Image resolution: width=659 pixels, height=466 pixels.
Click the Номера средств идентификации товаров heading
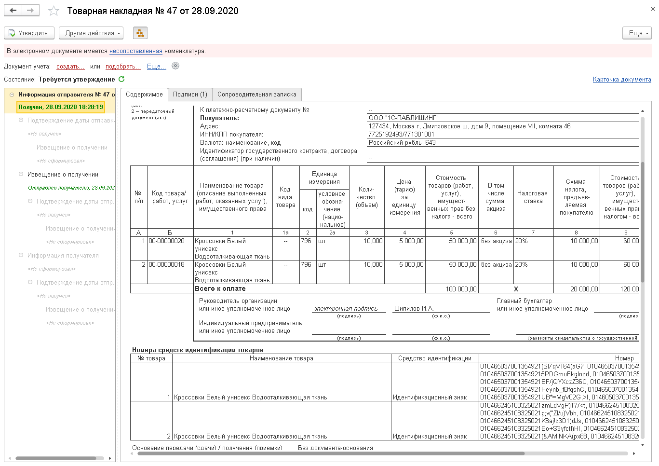(198, 350)
